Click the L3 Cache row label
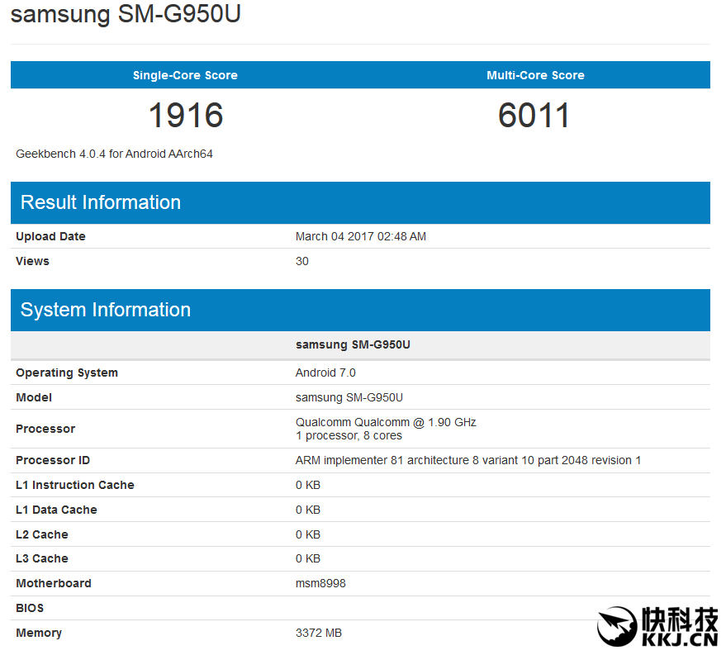 (x=42, y=558)
